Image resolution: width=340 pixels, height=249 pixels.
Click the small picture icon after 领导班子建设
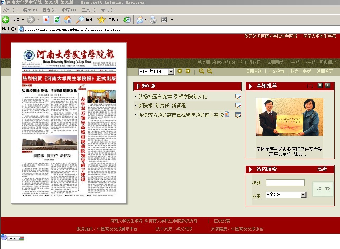point(227,114)
